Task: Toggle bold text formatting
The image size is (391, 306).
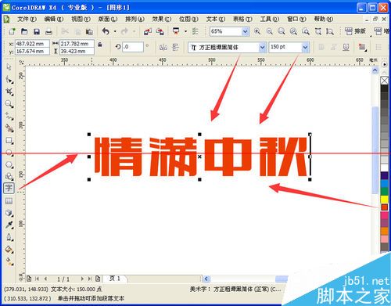Action: point(321,47)
